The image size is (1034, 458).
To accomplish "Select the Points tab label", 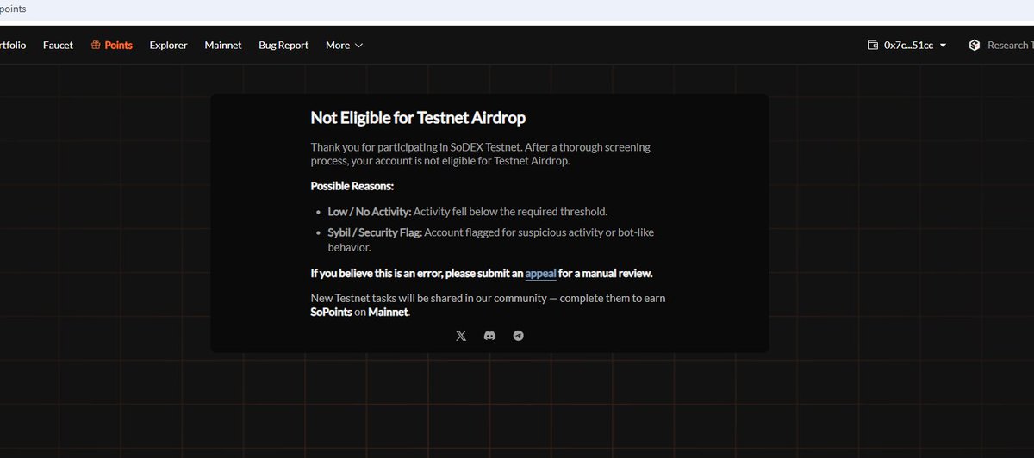I will coord(119,45).
